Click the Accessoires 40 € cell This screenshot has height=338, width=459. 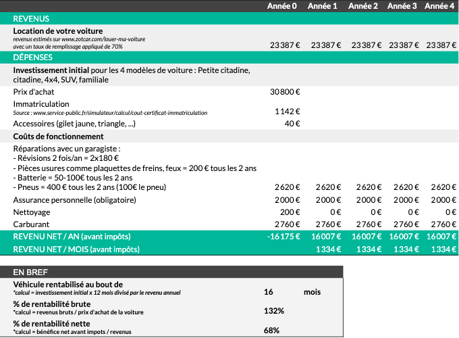[x=292, y=124]
